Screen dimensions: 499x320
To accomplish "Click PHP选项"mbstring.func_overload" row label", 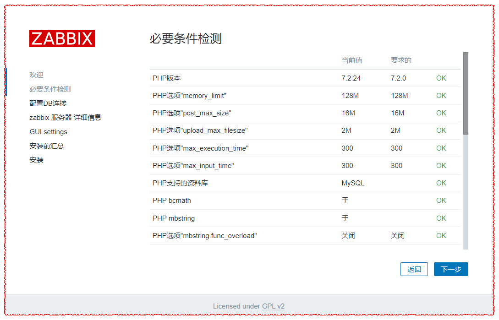I will pos(205,236).
